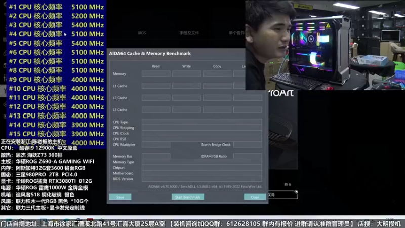
Task: Click the 55 % progress indicator
Action: (x=288, y=185)
